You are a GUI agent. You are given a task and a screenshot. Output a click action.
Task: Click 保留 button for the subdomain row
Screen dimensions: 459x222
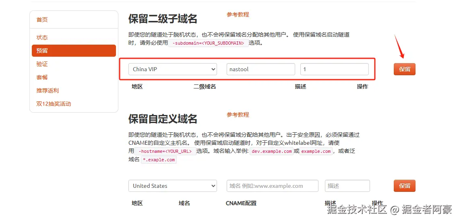pos(405,69)
